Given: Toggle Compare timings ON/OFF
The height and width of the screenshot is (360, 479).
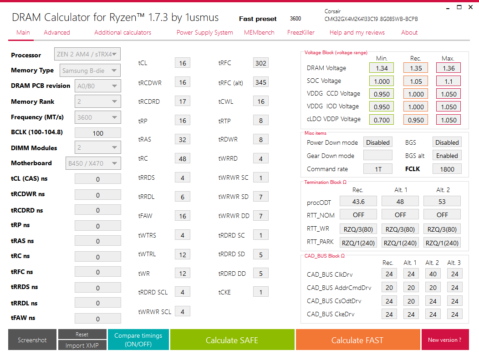Looking at the screenshot, I should tap(138, 340).
